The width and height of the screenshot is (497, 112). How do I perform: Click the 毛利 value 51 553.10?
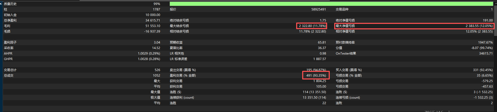[x=153, y=26]
